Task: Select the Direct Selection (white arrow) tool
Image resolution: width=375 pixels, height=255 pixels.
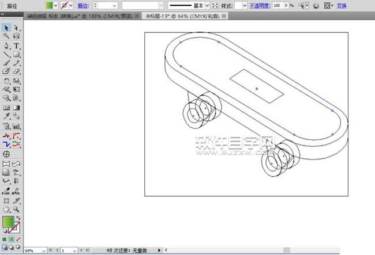Action: 16,28
